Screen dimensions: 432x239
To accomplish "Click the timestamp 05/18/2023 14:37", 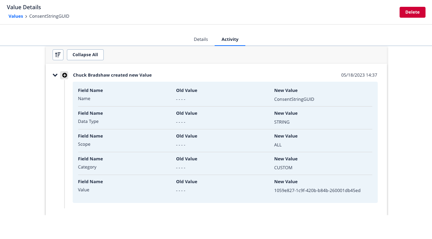I will pyautogui.click(x=359, y=75).
